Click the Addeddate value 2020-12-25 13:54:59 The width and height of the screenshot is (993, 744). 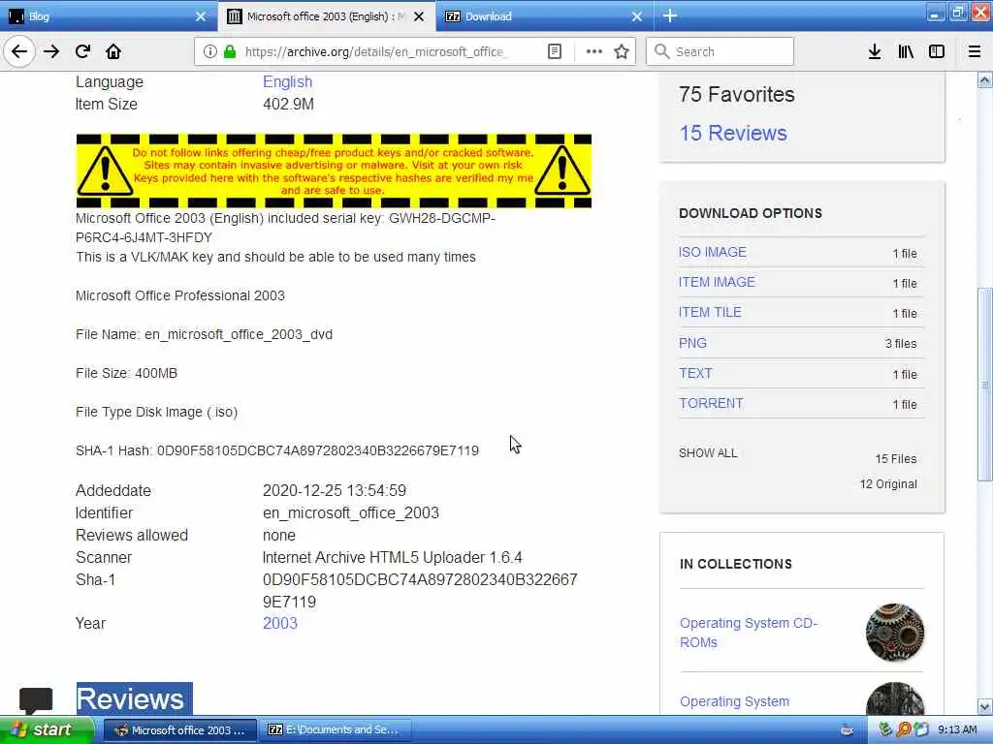coord(335,490)
